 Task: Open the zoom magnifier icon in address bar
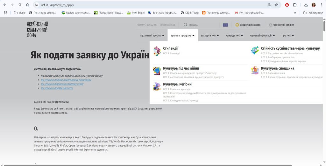269,5
